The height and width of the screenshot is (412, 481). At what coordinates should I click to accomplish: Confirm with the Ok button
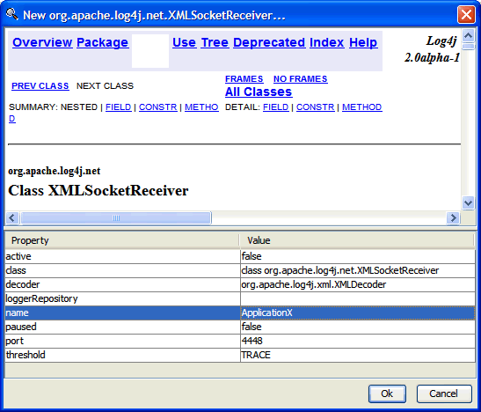(387, 394)
